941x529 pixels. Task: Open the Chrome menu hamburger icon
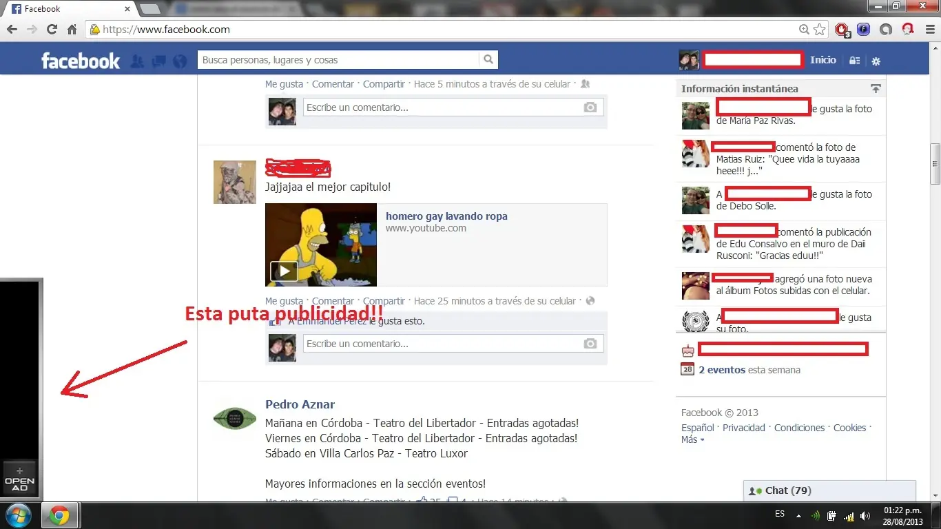(929, 30)
